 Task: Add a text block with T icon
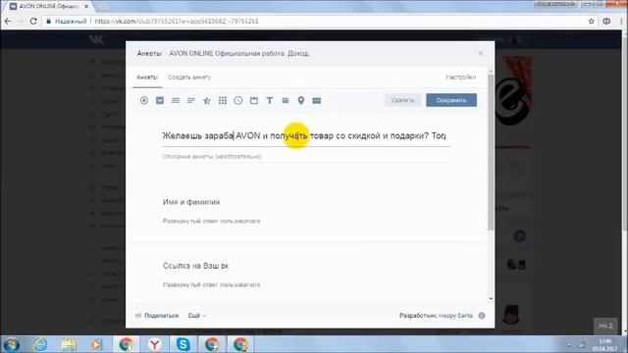pyautogui.click(x=270, y=100)
